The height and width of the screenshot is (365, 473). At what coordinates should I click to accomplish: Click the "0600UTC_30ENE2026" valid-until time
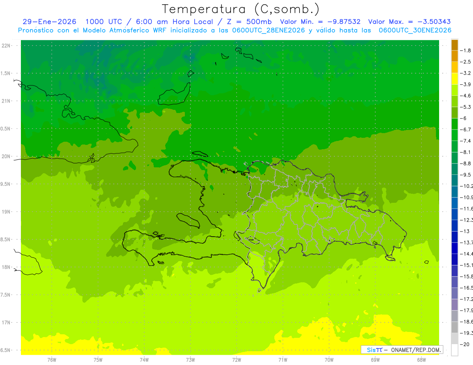(x=415, y=30)
